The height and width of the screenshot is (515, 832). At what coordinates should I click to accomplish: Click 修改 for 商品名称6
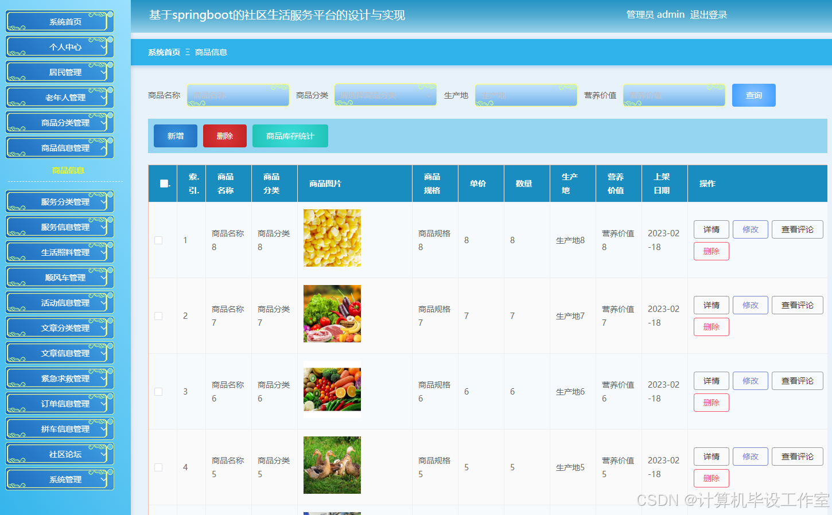pyautogui.click(x=751, y=381)
